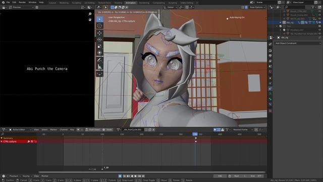Click the Action Editor filter funnel icon
The height and width of the screenshot is (182, 323).
(227, 129)
